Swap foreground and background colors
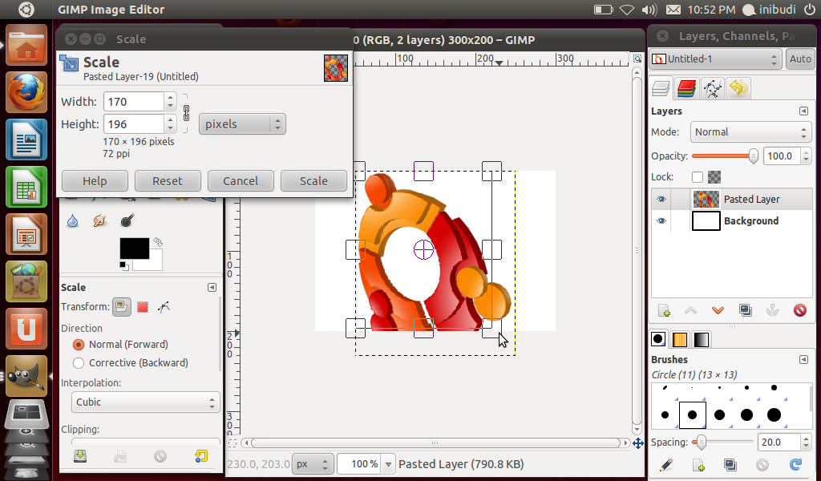821x481 pixels. click(x=158, y=242)
